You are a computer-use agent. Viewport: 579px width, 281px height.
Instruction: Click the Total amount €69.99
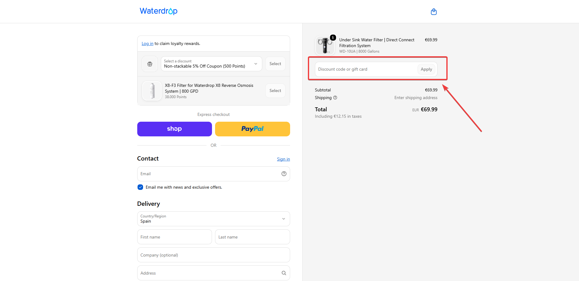pos(429,109)
